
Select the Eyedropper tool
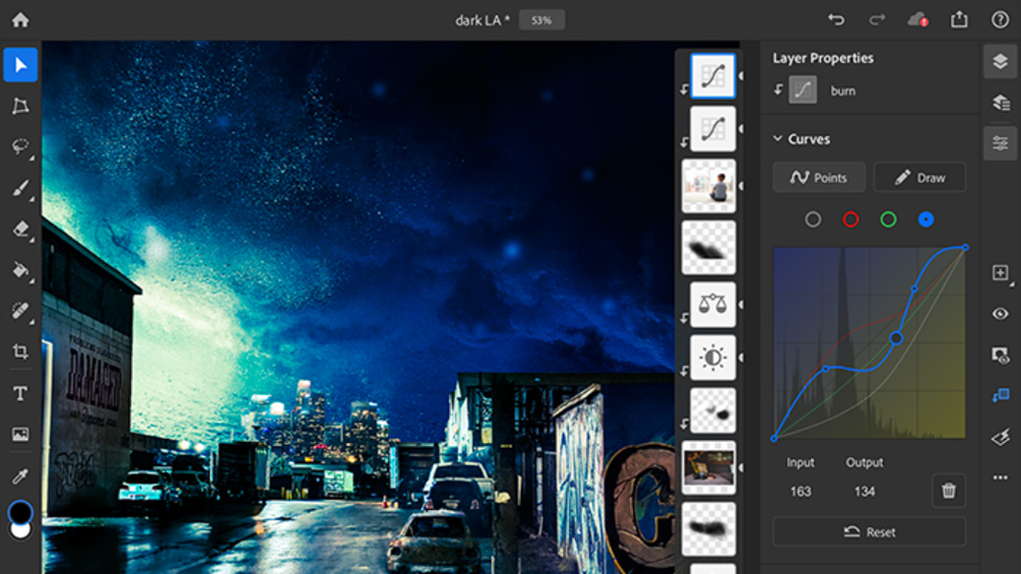(20, 475)
